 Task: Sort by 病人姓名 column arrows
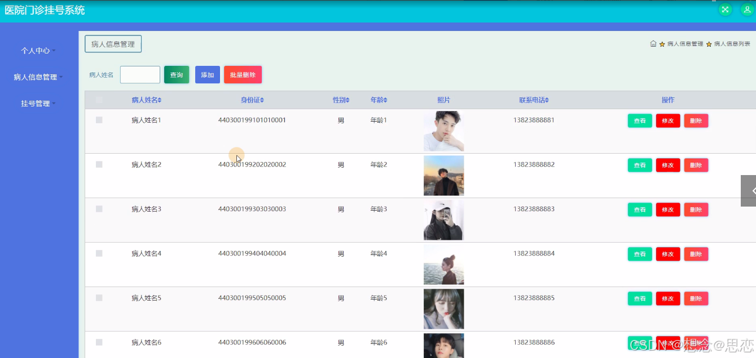[160, 100]
